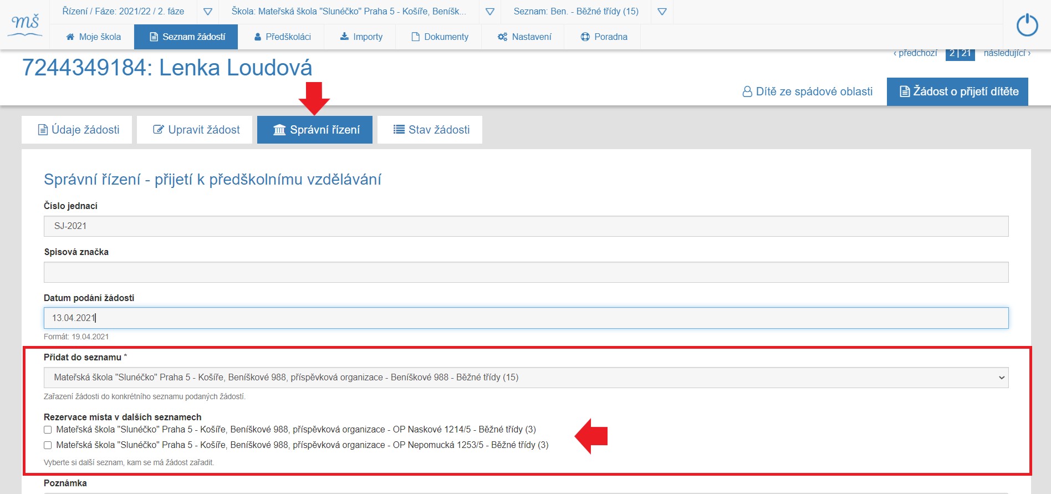Check OP Naskové 1214/5 reservation checkbox
Viewport: 1051px width, 494px height.
pyautogui.click(x=48, y=430)
